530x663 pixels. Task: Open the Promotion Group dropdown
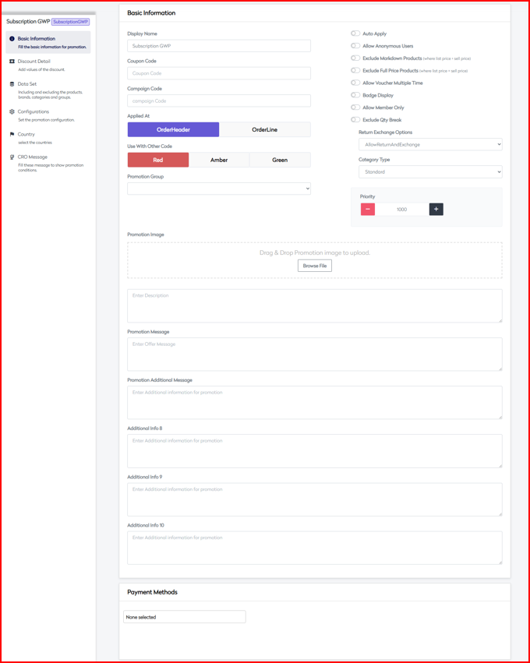(219, 189)
